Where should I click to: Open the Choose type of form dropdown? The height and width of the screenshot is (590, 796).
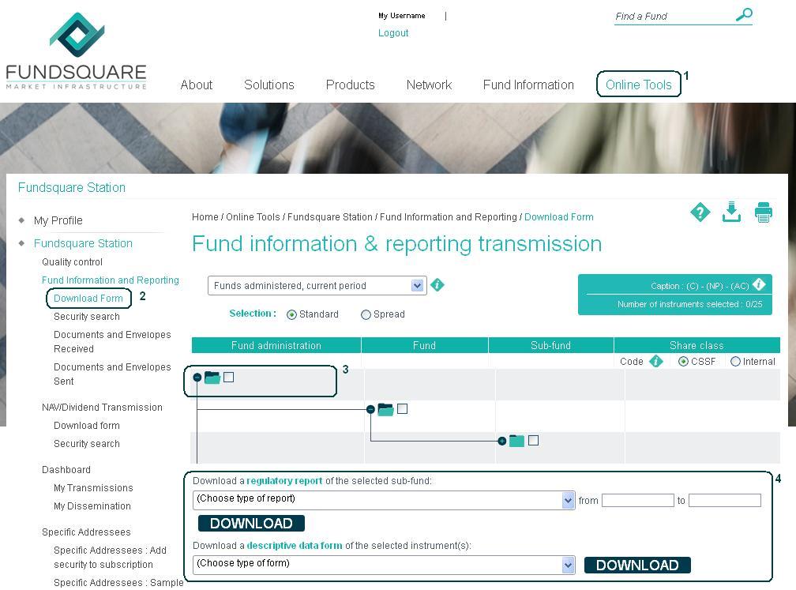(x=384, y=565)
